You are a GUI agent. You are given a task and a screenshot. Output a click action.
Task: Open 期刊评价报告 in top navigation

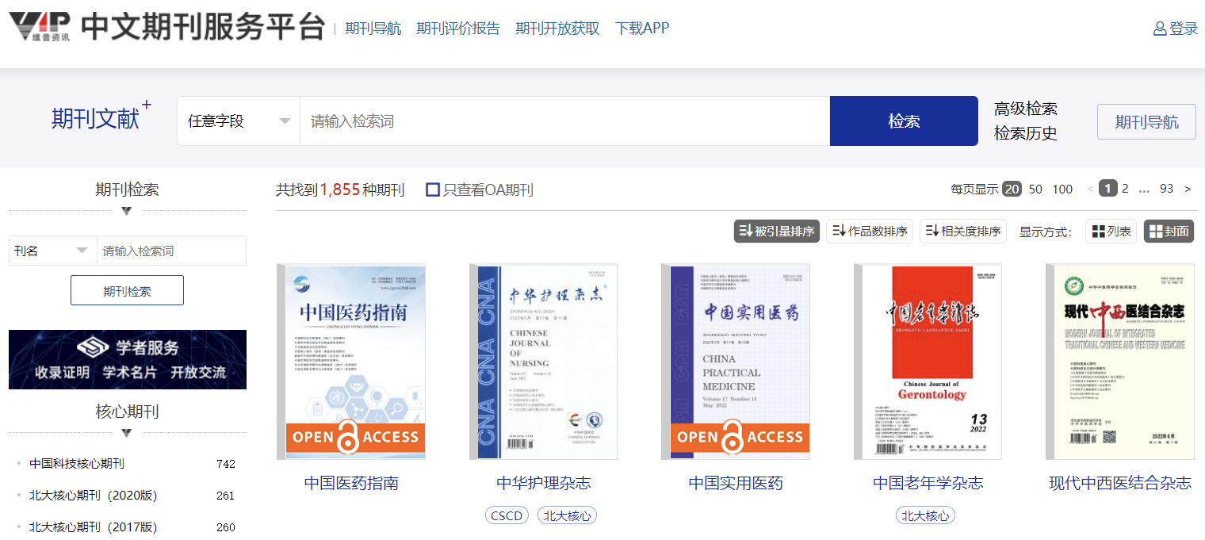pos(458,29)
